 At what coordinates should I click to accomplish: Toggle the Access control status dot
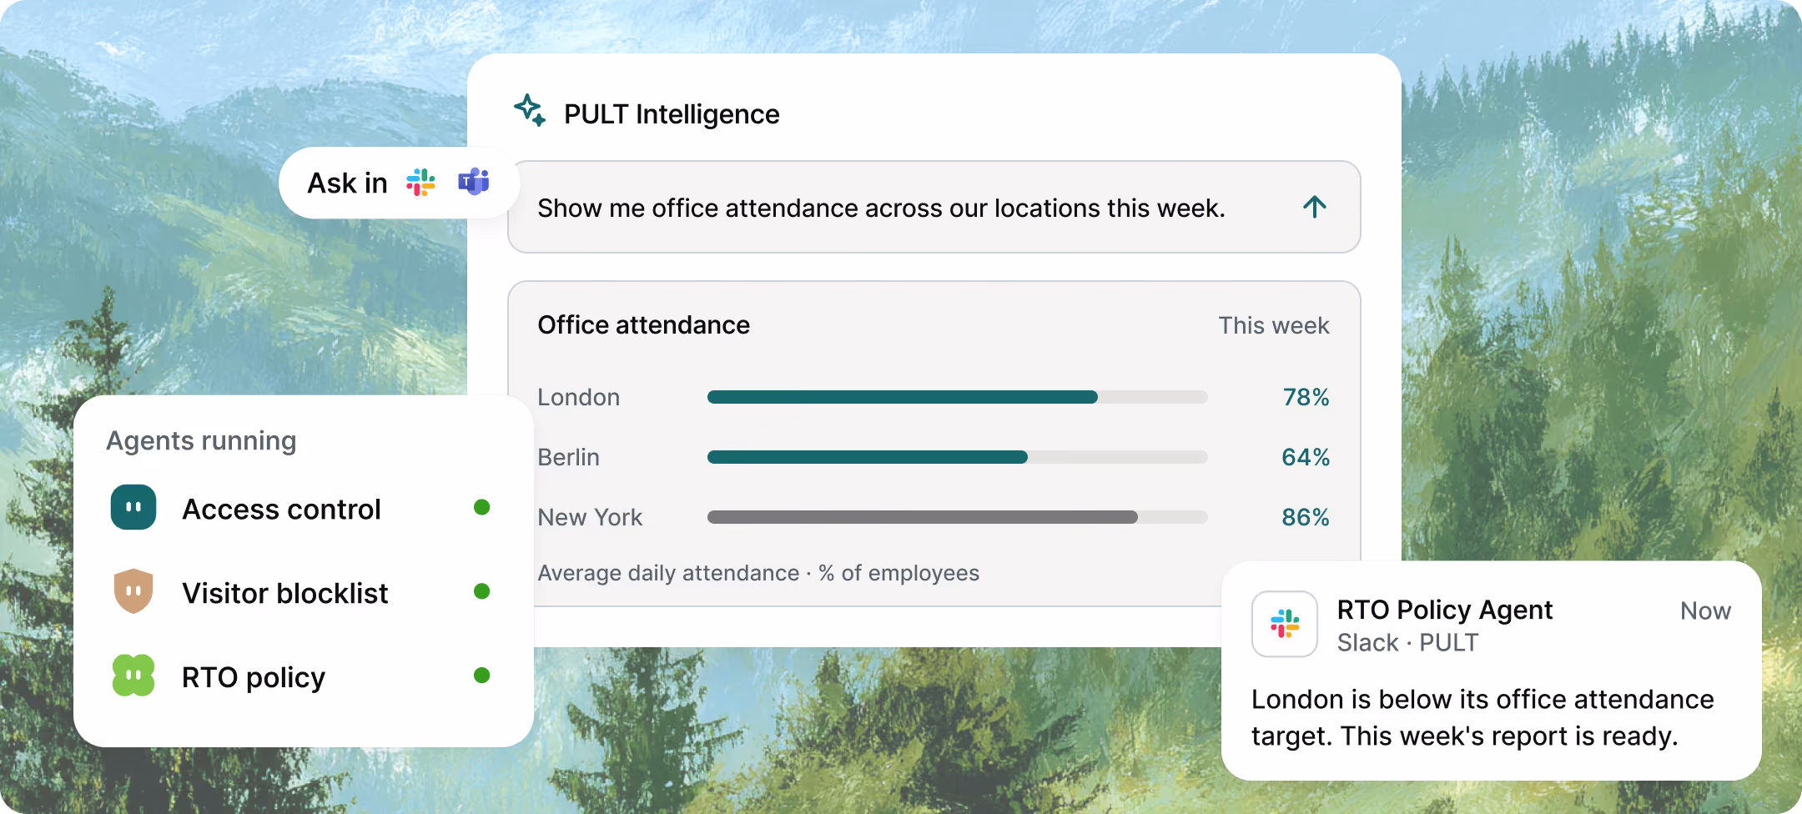[x=481, y=507]
